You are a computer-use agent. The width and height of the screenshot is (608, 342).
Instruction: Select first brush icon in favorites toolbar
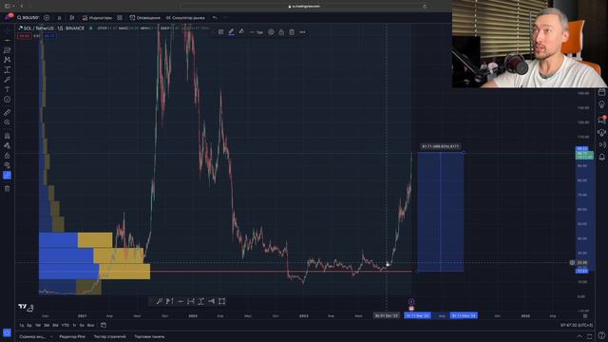point(160,301)
